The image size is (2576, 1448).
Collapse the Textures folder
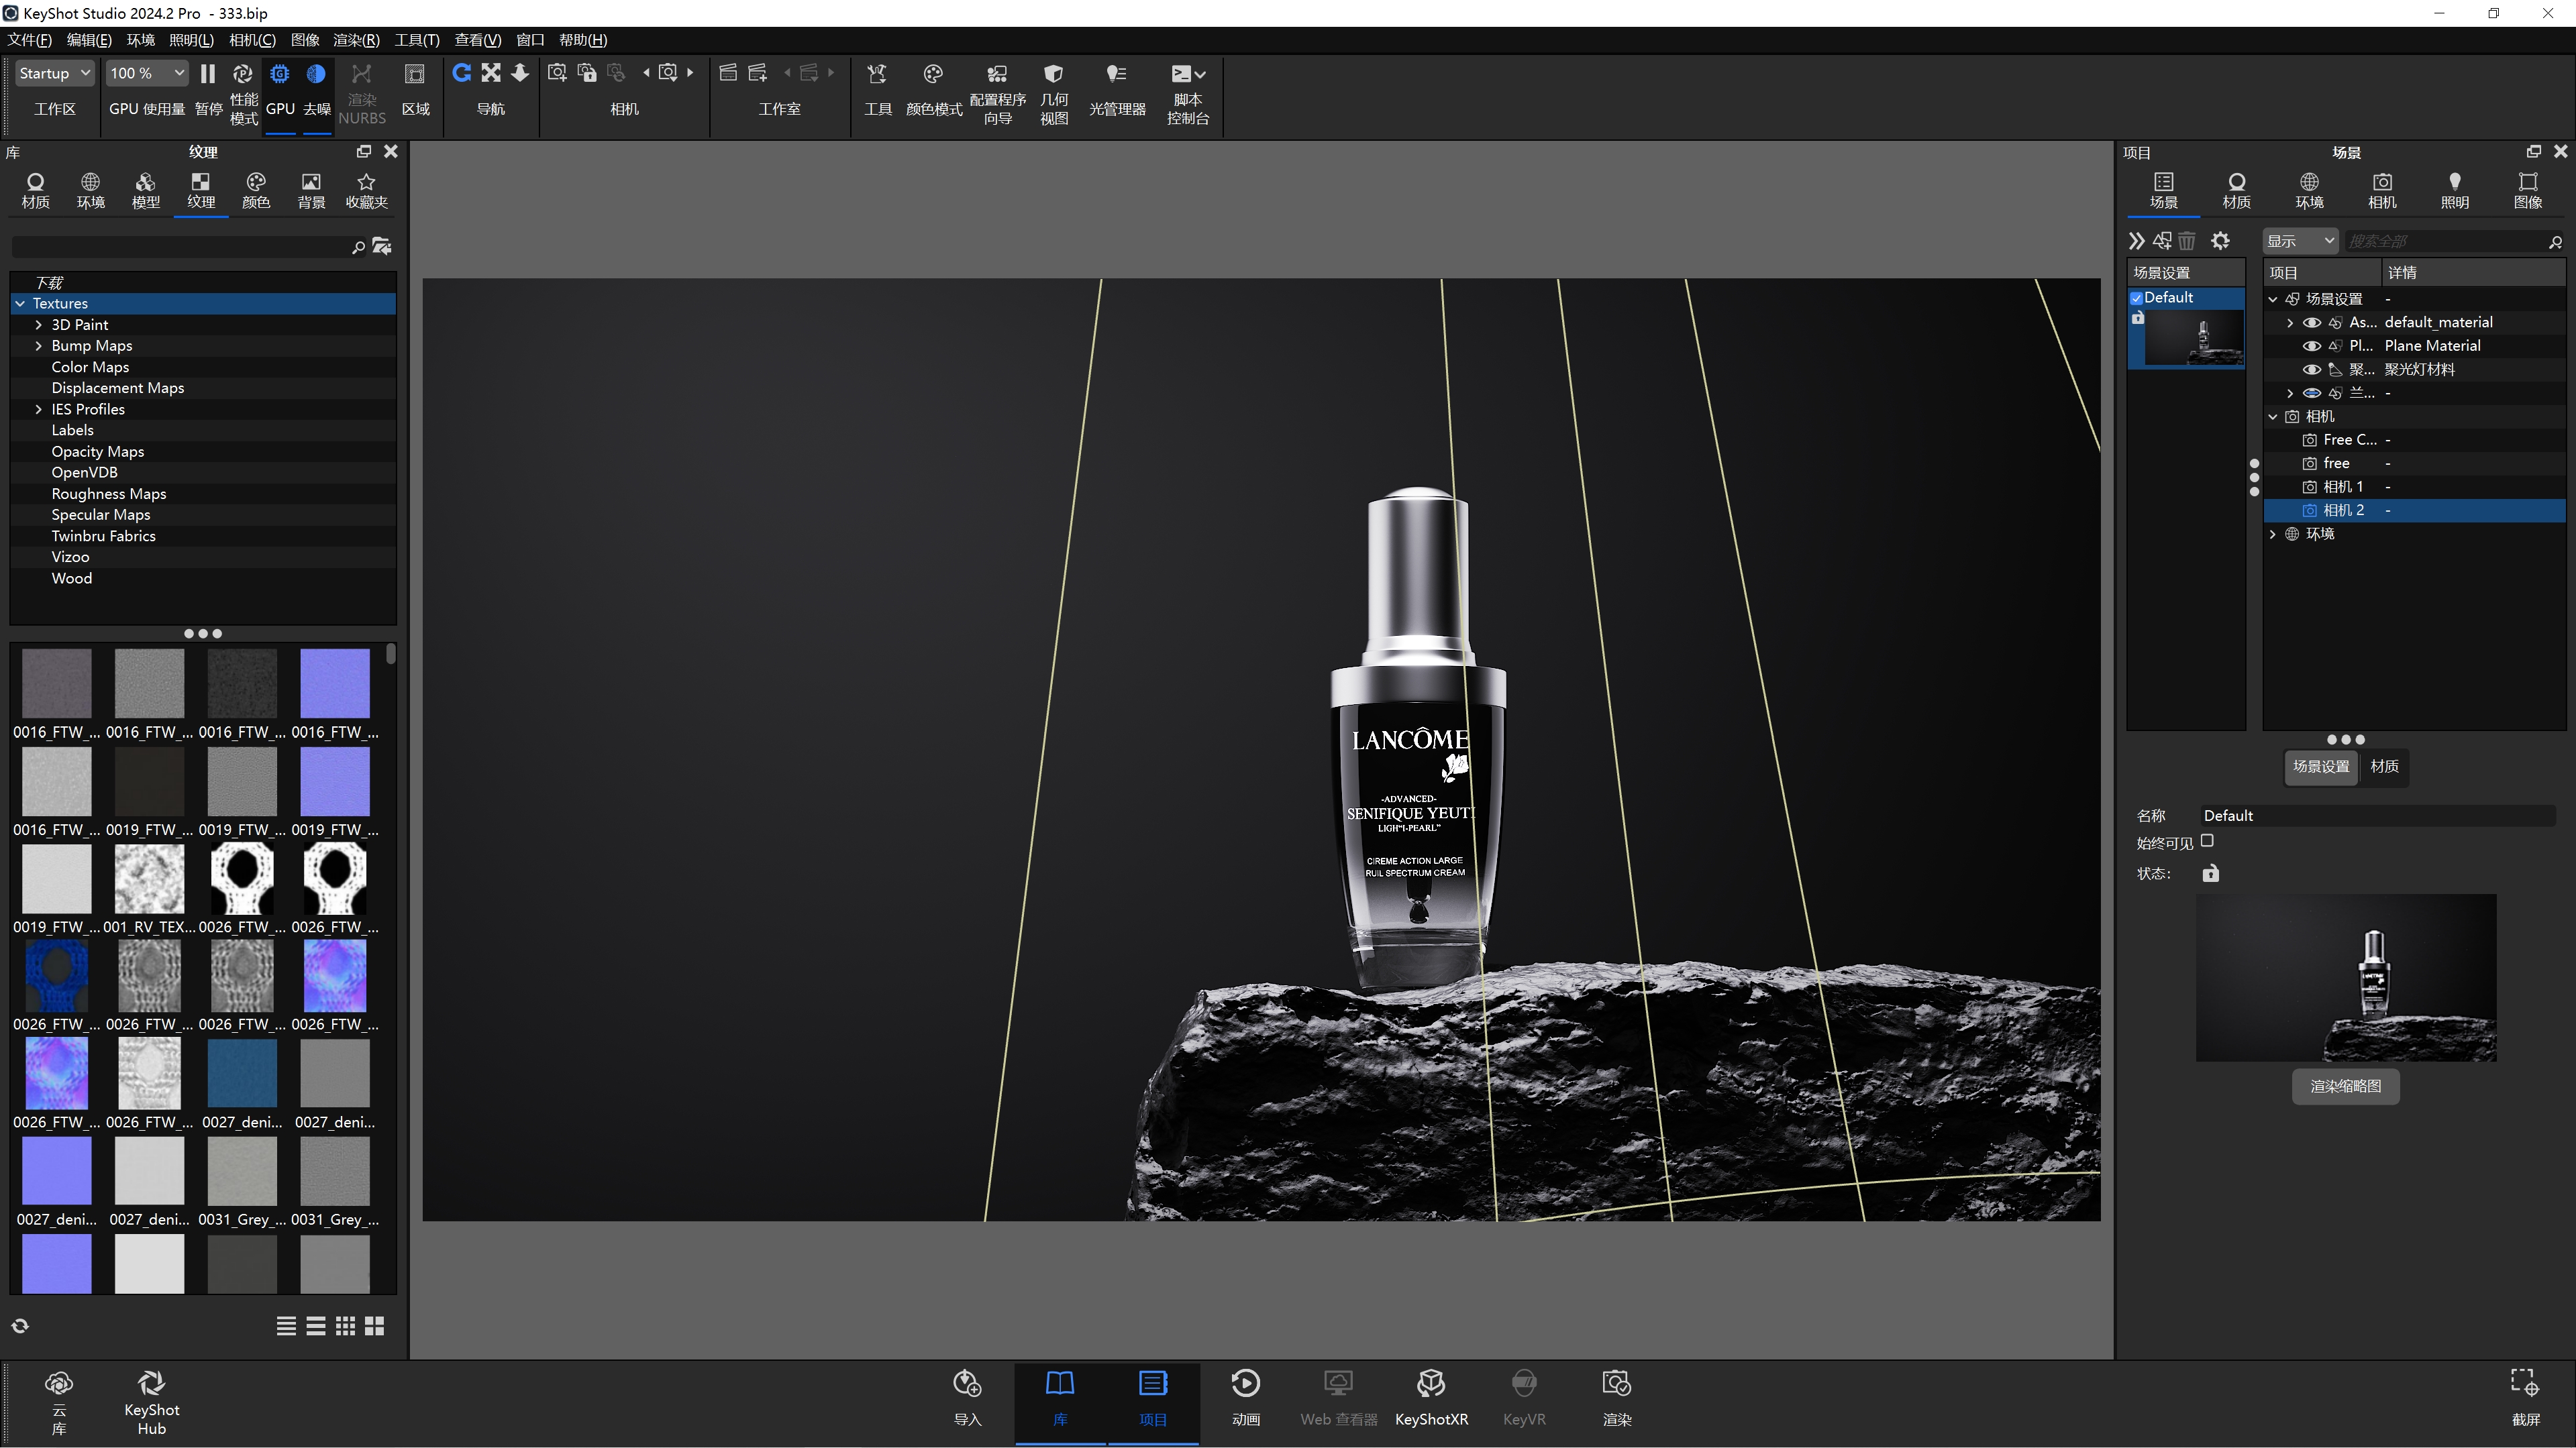pyautogui.click(x=21, y=304)
